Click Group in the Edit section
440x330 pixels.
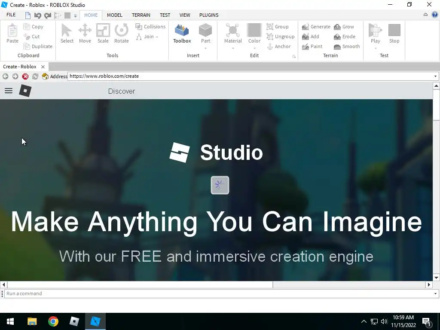point(278,27)
